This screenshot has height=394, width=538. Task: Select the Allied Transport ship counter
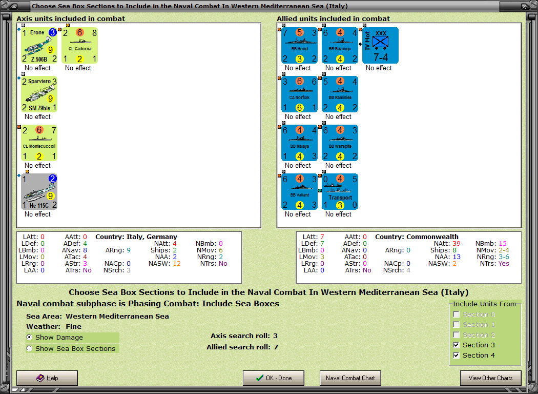pyautogui.click(x=340, y=192)
